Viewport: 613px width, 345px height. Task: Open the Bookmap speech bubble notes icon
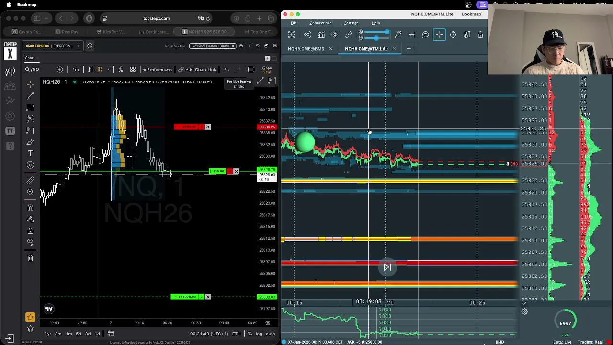click(x=425, y=34)
